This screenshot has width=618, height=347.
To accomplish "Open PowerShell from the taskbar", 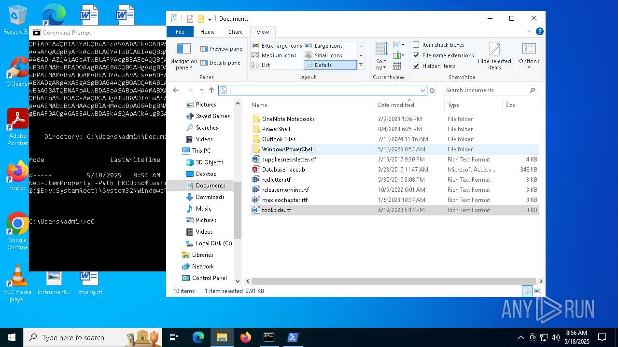I will click(x=293, y=337).
